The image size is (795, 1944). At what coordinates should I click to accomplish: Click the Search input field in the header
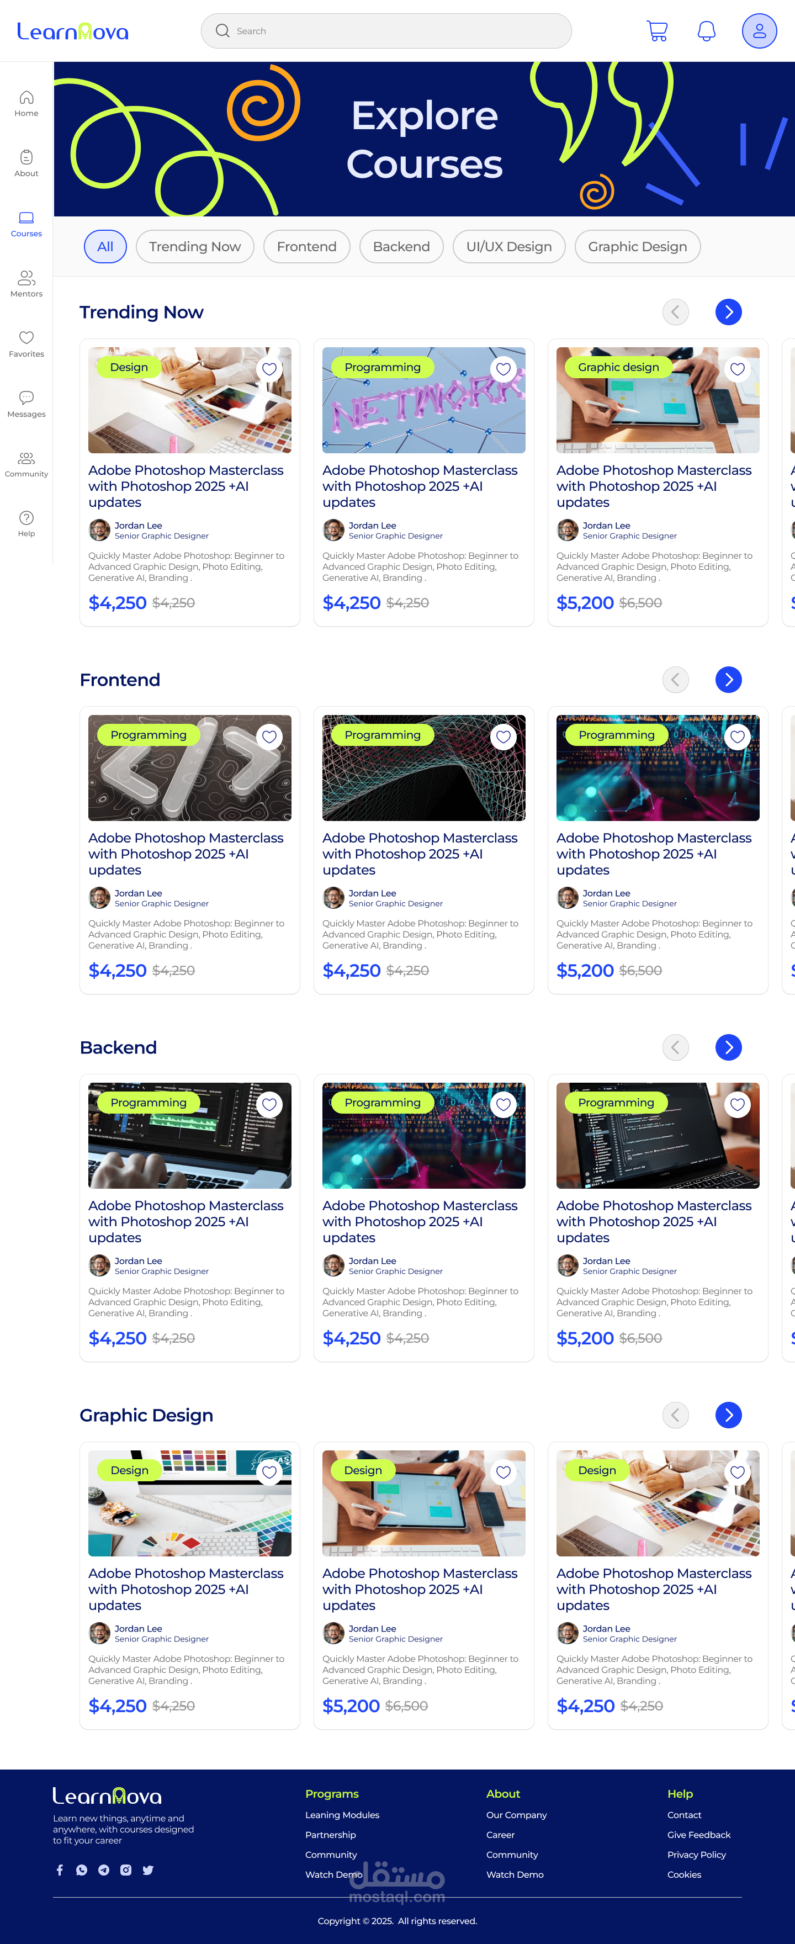click(386, 31)
